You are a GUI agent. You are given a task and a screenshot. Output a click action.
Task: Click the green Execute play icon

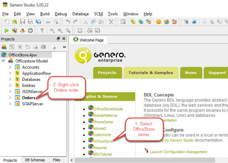click(x=6, y=31)
